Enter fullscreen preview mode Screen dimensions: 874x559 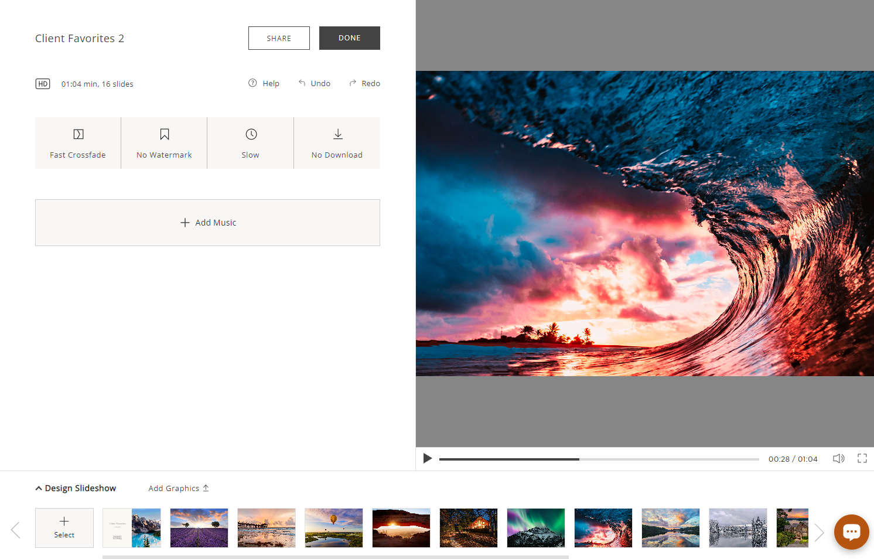tap(862, 458)
